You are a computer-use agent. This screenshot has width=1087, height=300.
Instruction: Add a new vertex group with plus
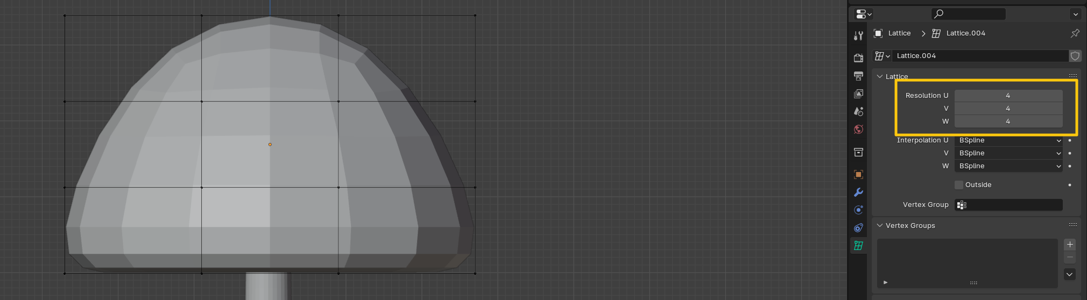coord(1070,245)
